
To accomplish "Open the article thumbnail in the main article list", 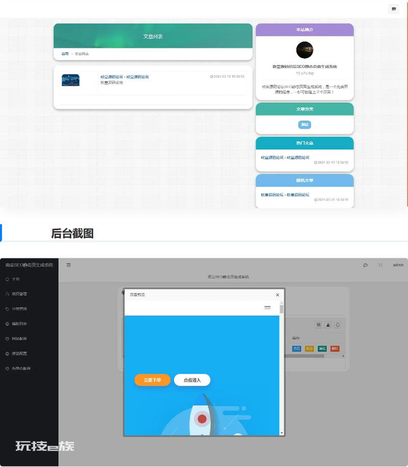I will point(70,80).
